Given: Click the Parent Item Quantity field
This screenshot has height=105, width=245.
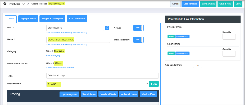Looking at the screenshot, I should pyautogui.click(x=229, y=37).
